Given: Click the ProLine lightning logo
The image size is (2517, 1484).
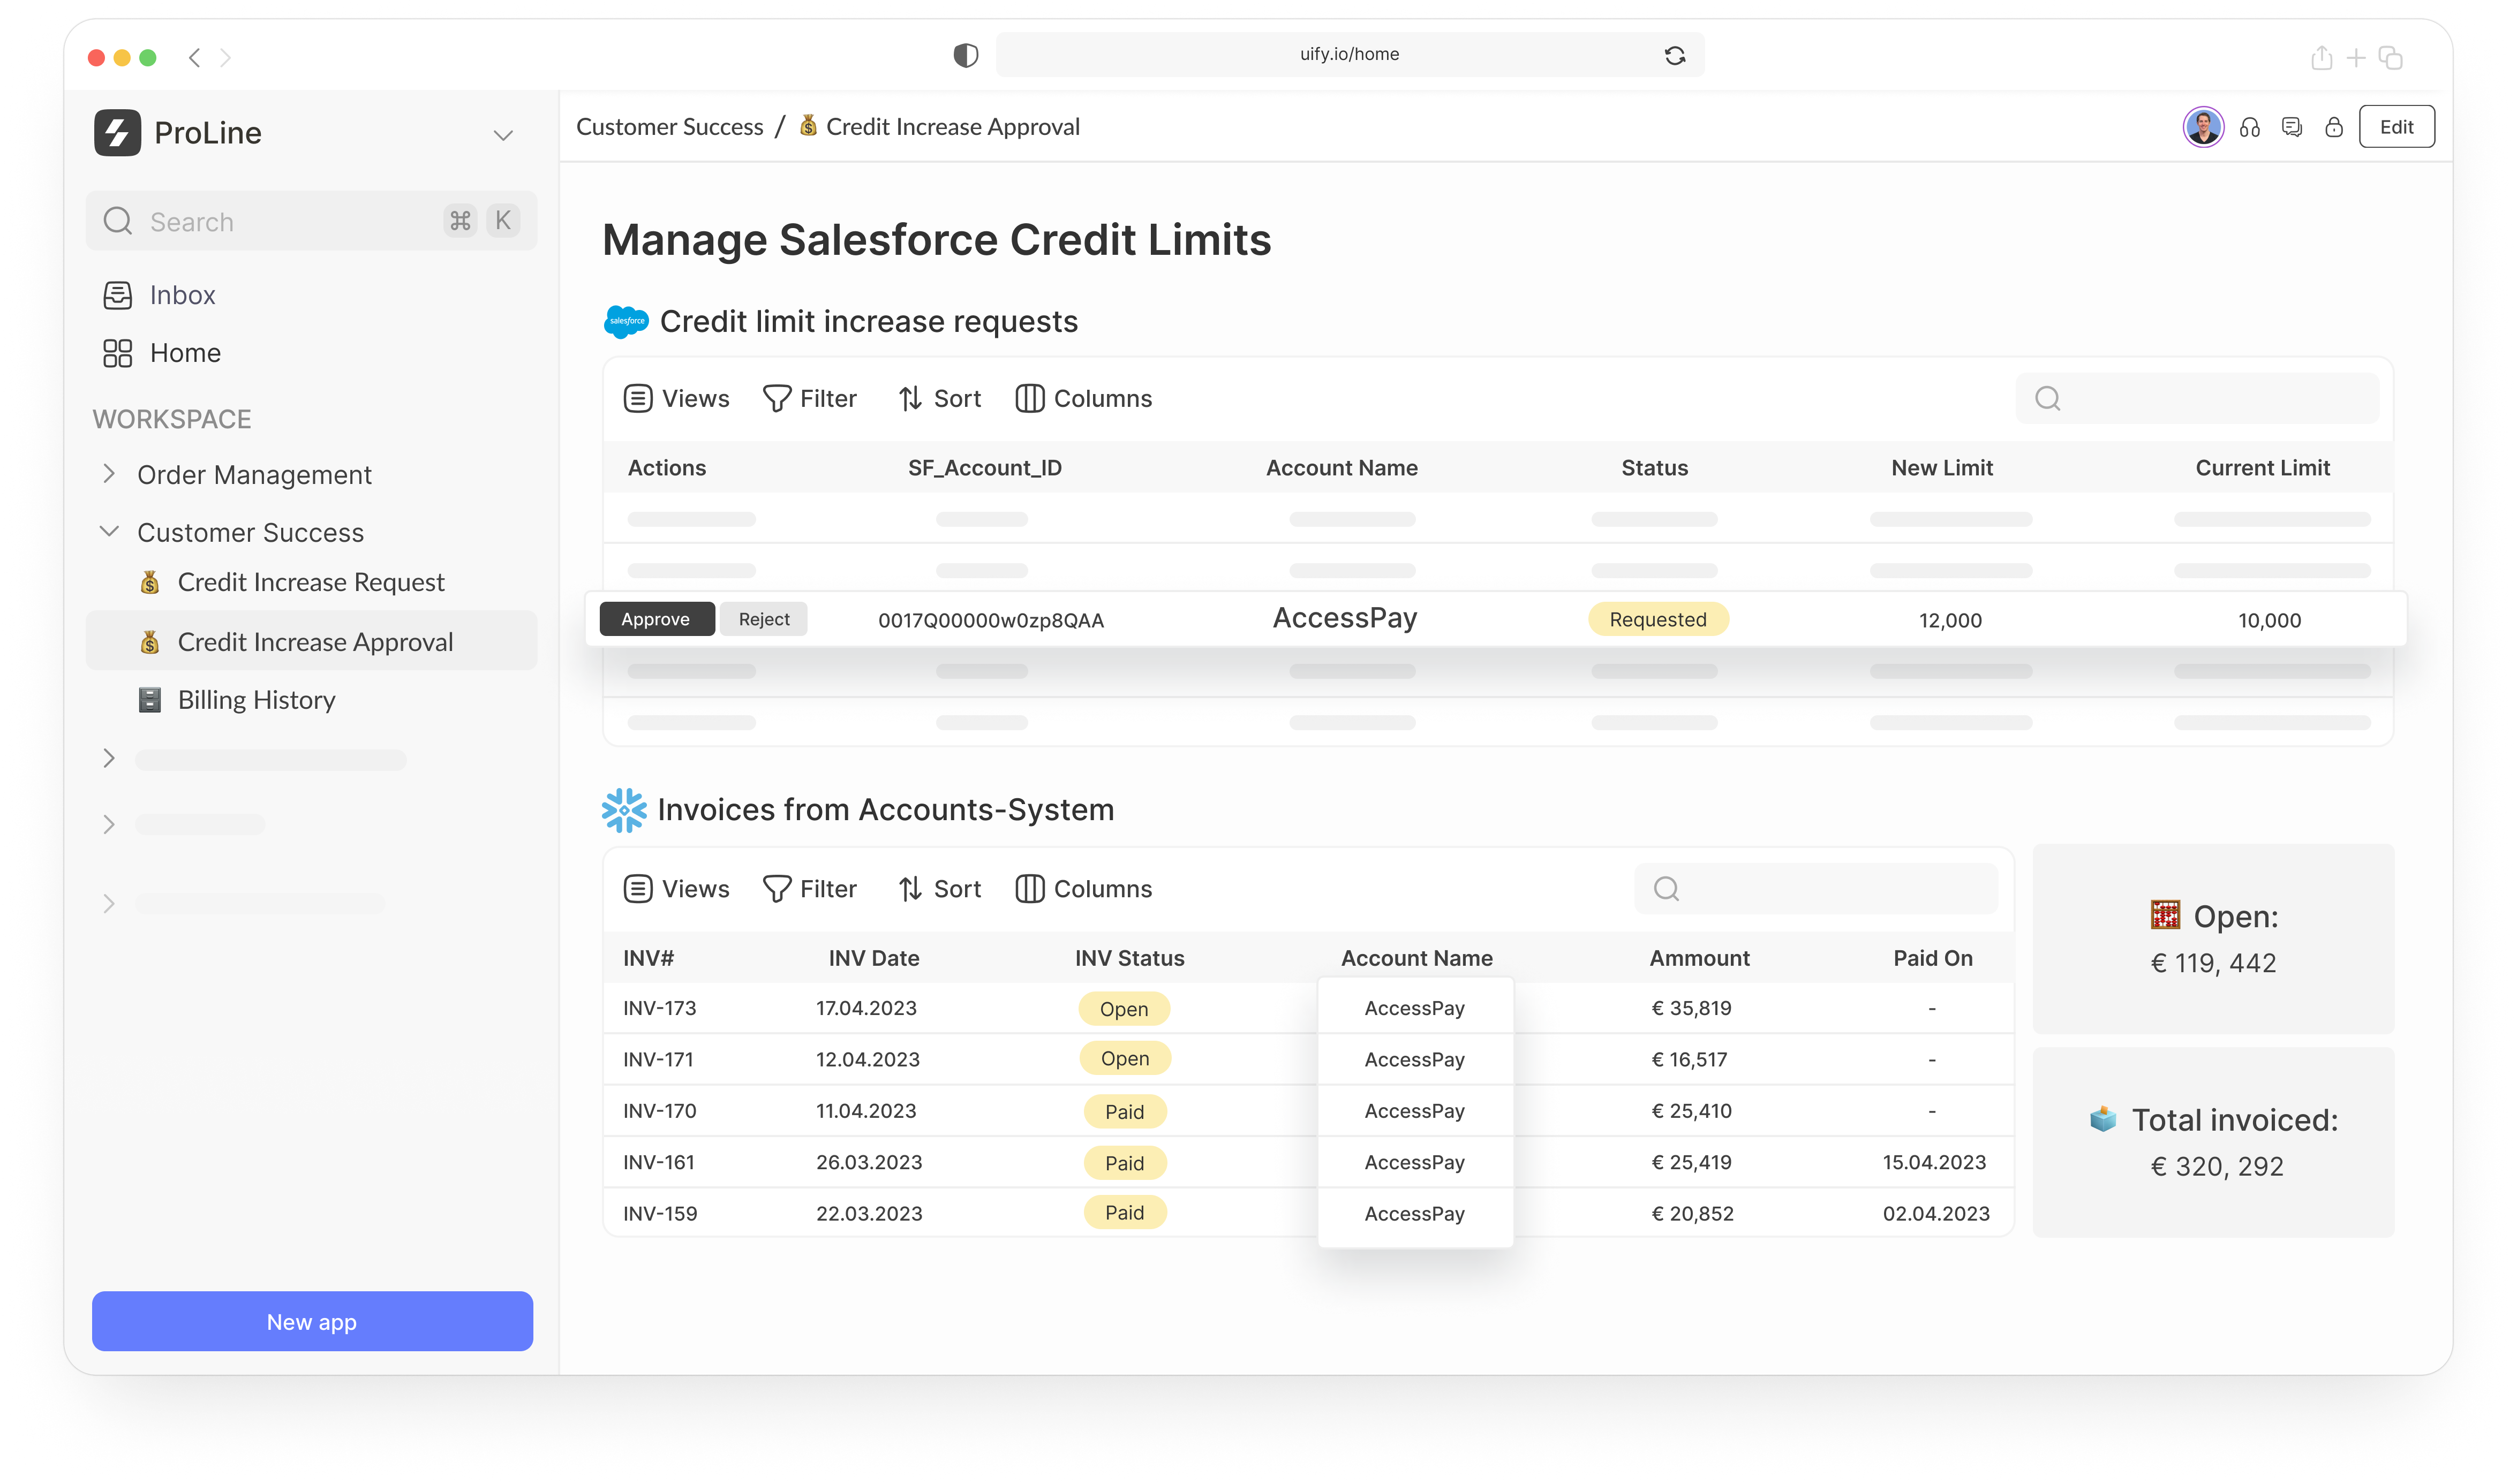Looking at the screenshot, I should [117, 132].
